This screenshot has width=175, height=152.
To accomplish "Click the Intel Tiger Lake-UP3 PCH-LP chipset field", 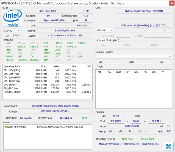I will [55, 111].
